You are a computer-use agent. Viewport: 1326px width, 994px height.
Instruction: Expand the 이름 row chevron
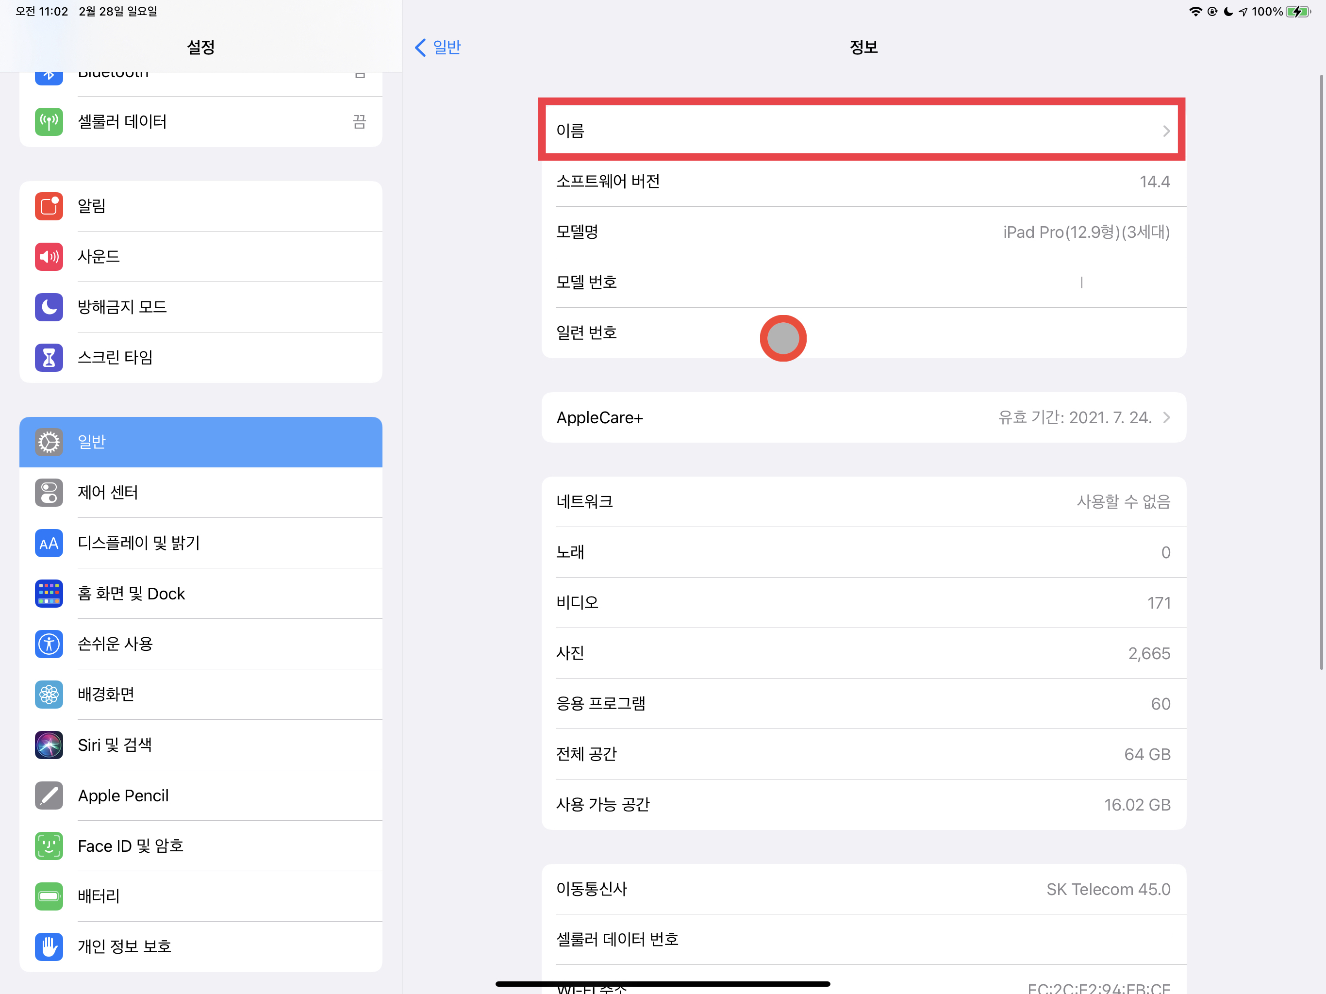pyautogui.click(x=1166, y=131)
